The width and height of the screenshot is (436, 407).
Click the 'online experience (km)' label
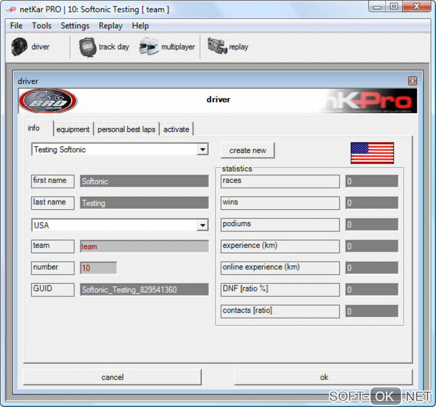point(280,268)
